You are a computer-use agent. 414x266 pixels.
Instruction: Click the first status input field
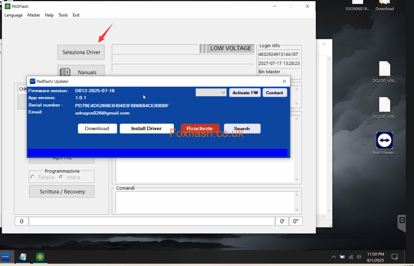[155, 49]
